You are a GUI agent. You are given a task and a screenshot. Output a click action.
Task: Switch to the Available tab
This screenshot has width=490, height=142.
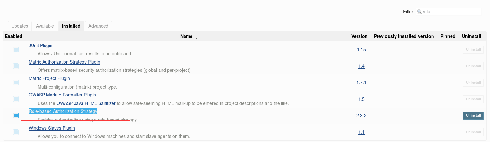click(45, 26)
